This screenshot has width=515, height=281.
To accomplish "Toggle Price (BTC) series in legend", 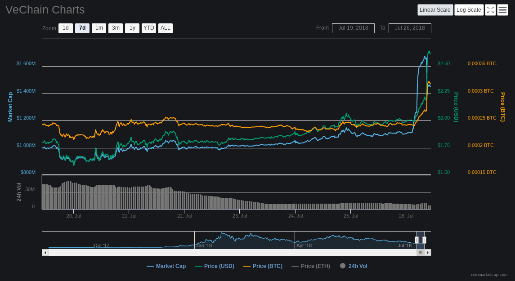I will (263, 266).
